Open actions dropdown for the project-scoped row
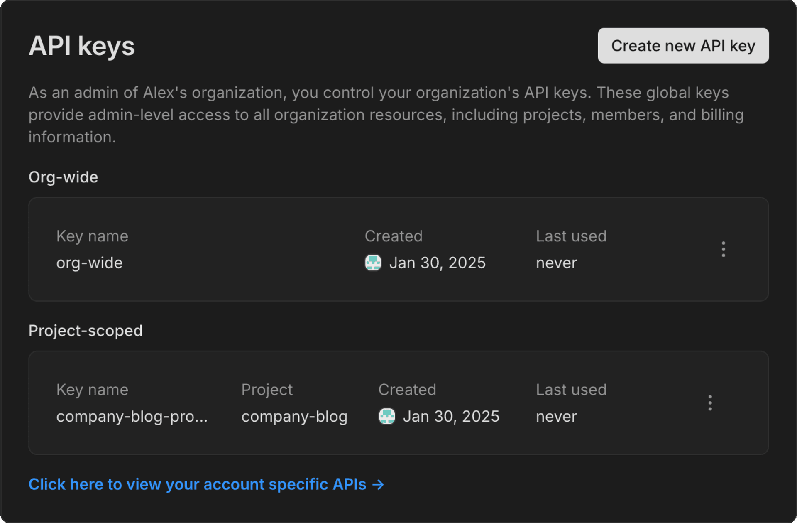The image size is (797, 523). [710, 403]
